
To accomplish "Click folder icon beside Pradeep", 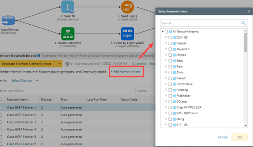I will [174, 90].
